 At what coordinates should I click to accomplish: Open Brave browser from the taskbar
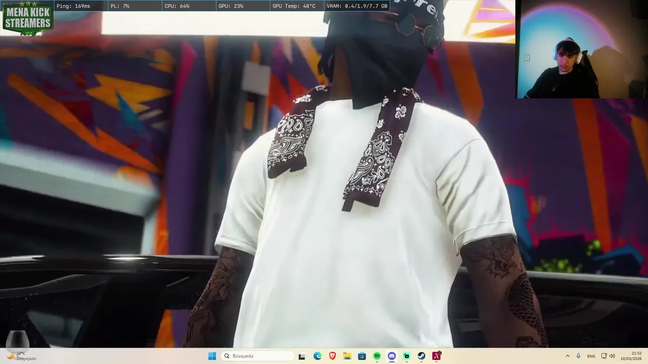(x=332, y=356)
